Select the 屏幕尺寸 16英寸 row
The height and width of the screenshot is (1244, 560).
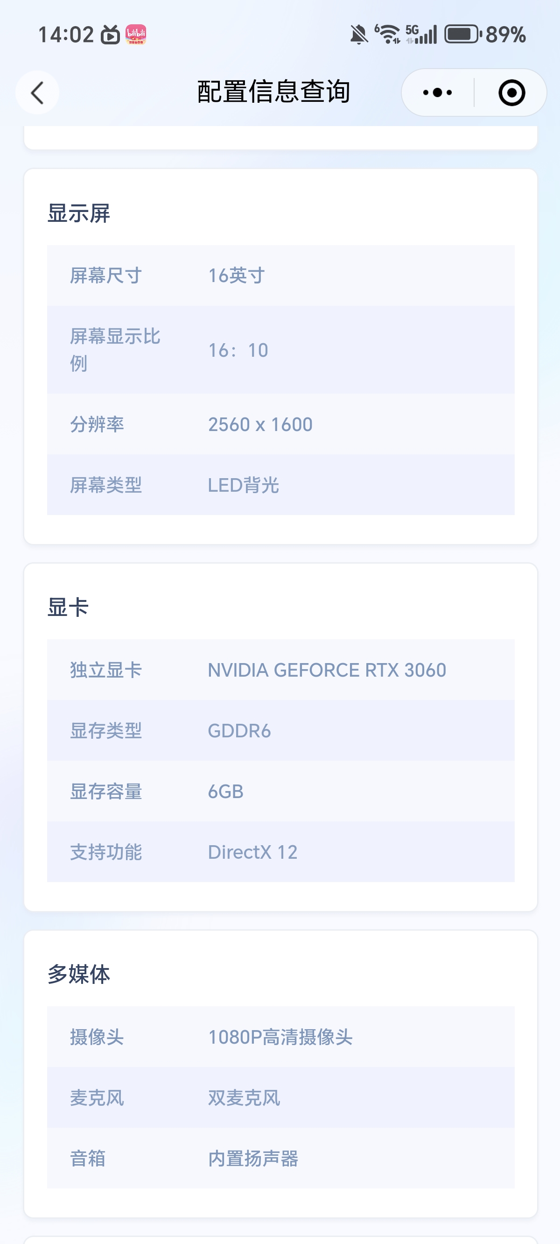pyautogui.click(x=280, y=276)
